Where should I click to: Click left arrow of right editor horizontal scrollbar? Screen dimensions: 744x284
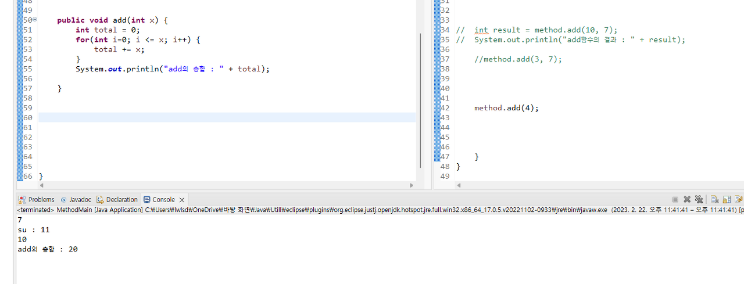click(459, 185)
